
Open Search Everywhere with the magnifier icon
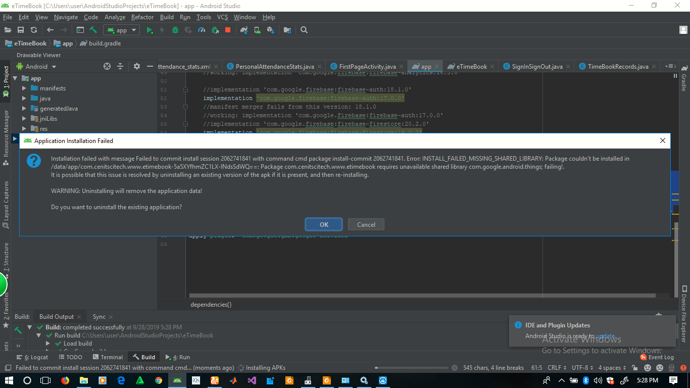click(304, 30)
